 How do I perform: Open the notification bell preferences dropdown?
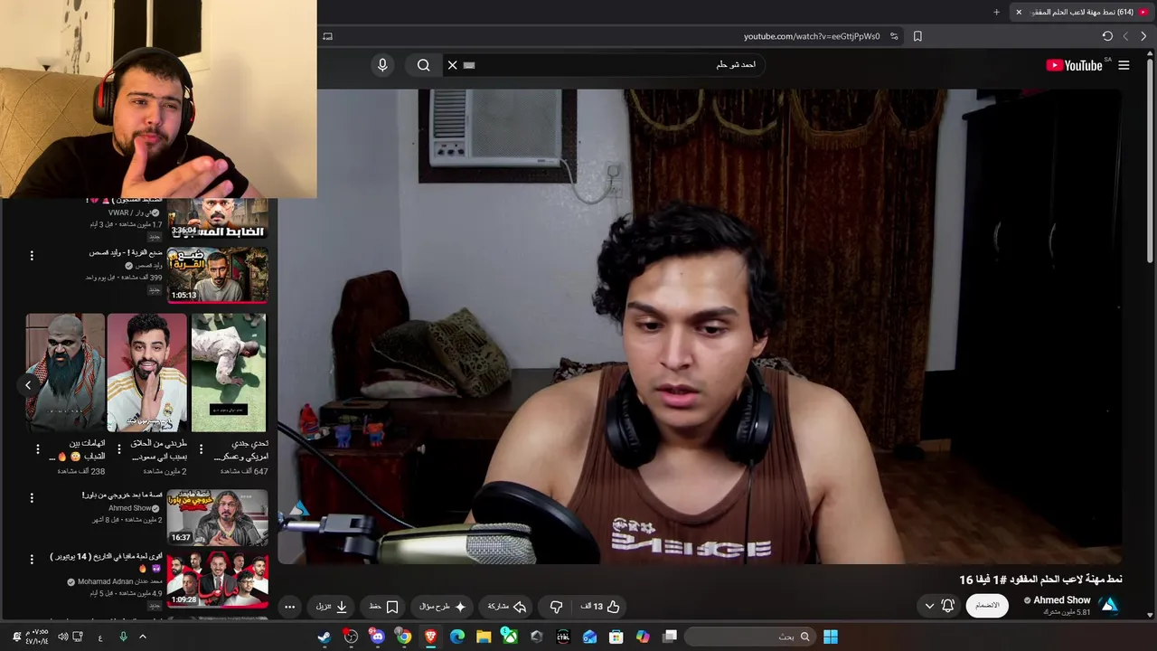click(938, 606)
